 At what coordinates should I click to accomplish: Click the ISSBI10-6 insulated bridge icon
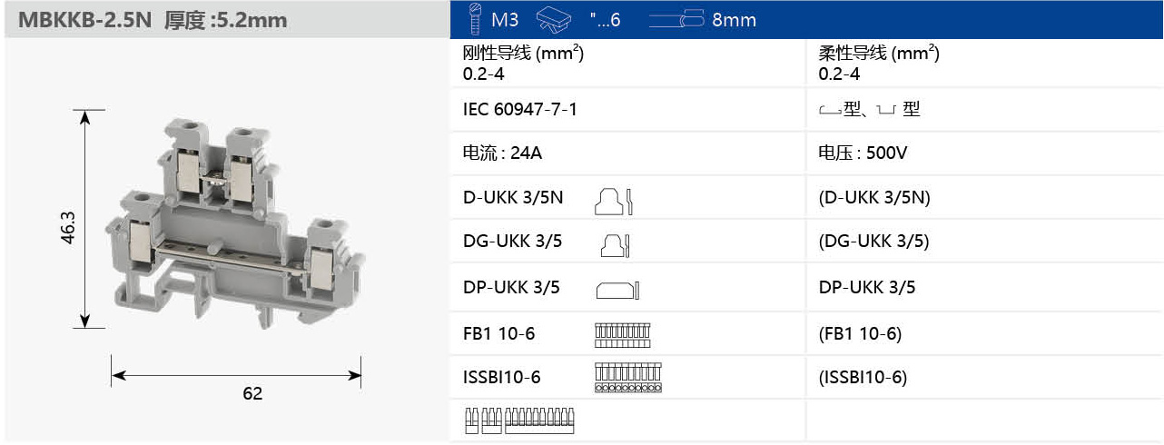coord(628,378)
